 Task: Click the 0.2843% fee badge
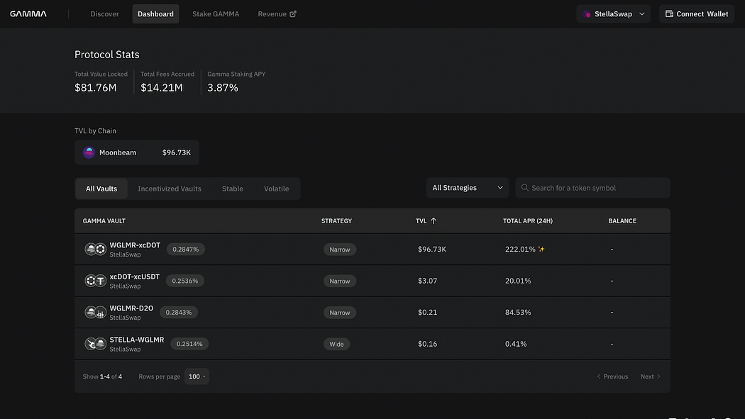click(x=179, y=312)
